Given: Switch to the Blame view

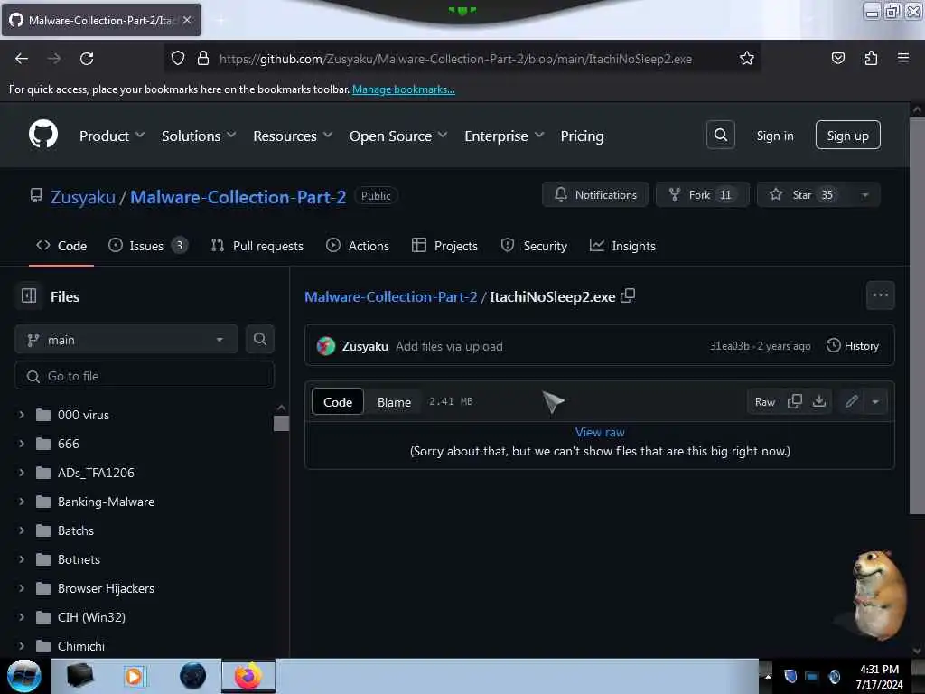Looking at the screenshot, I should click(x=394, y=402).
